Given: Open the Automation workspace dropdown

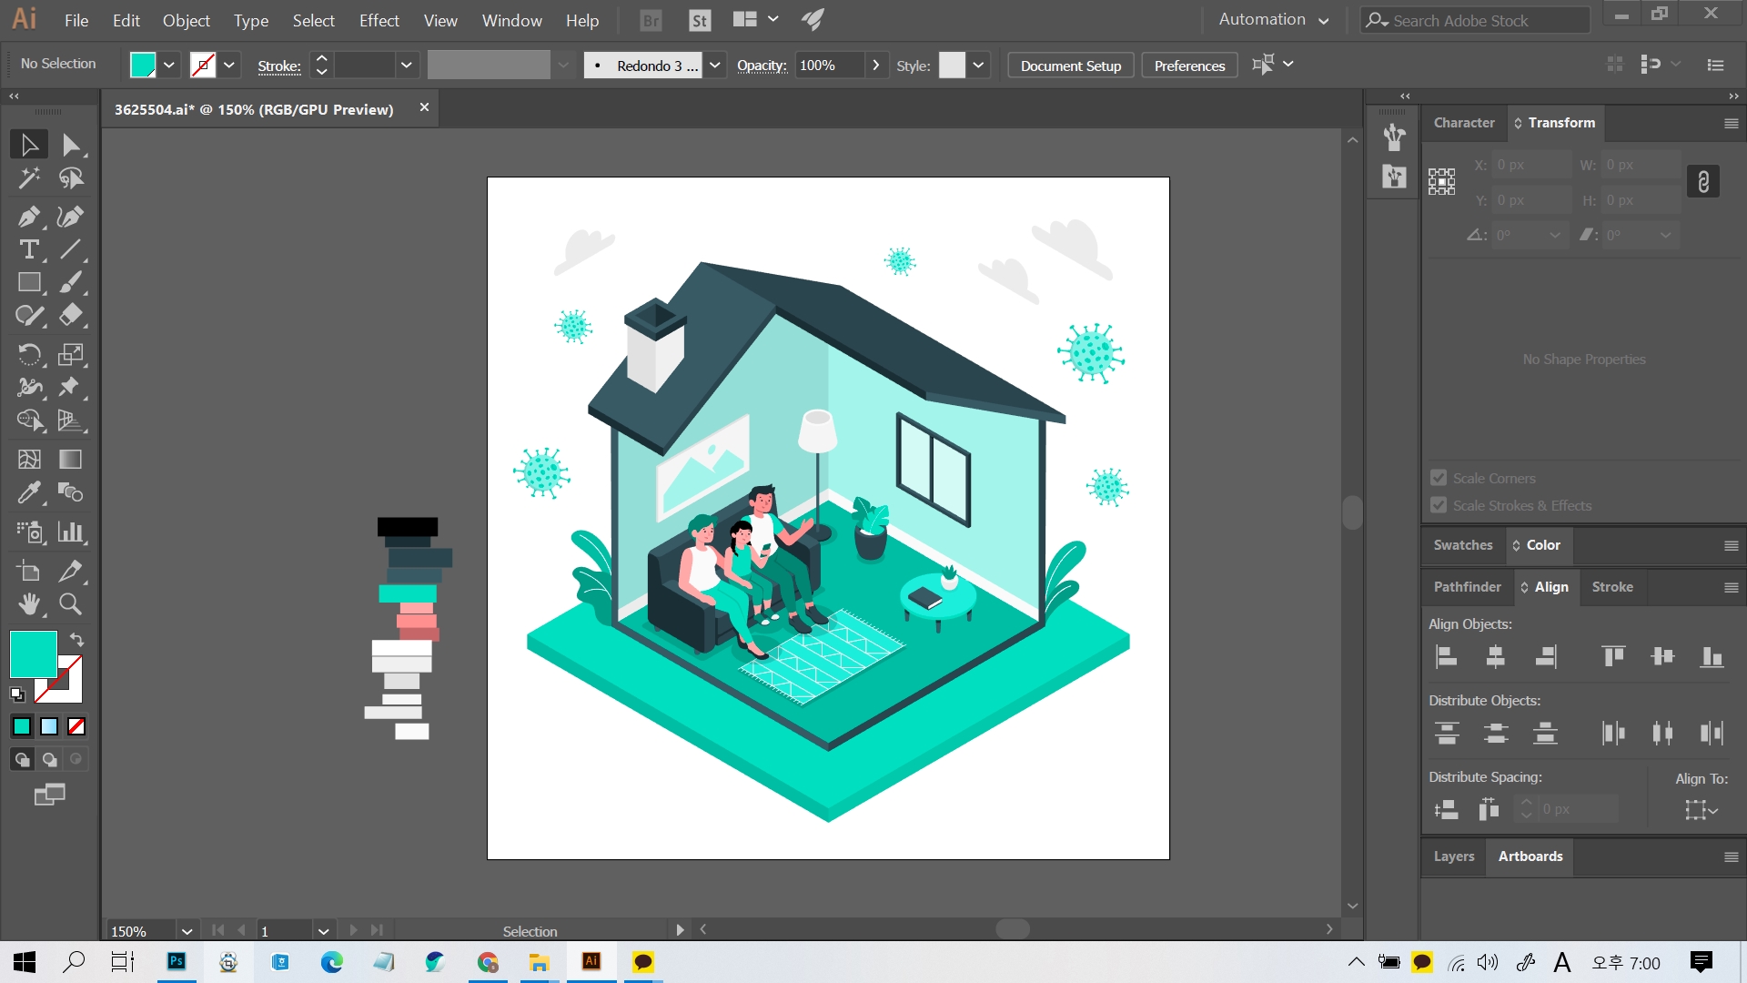Looking at the screenshot, I should point(1273,19).
